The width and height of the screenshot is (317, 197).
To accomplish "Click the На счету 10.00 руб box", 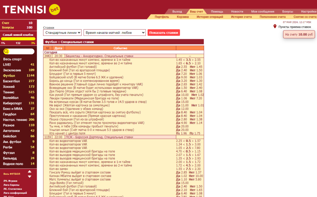I will (299, 35).
